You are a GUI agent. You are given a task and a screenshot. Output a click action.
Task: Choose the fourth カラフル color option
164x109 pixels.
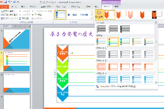pos(137,42)
